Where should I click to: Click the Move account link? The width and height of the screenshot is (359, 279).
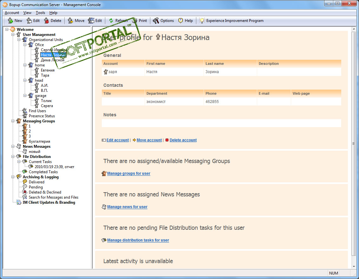[149, 140]
